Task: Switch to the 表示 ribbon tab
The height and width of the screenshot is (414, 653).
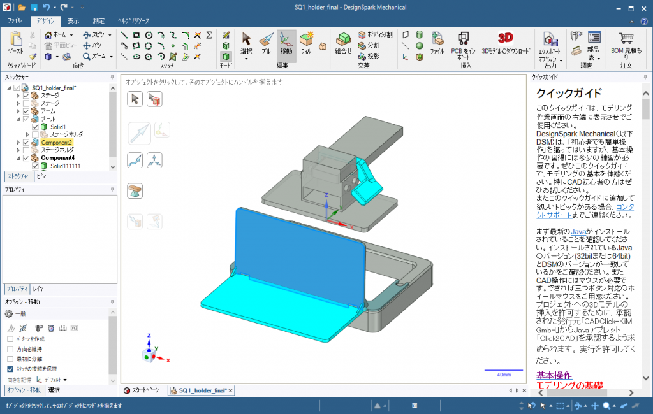Action: (73, 20)
